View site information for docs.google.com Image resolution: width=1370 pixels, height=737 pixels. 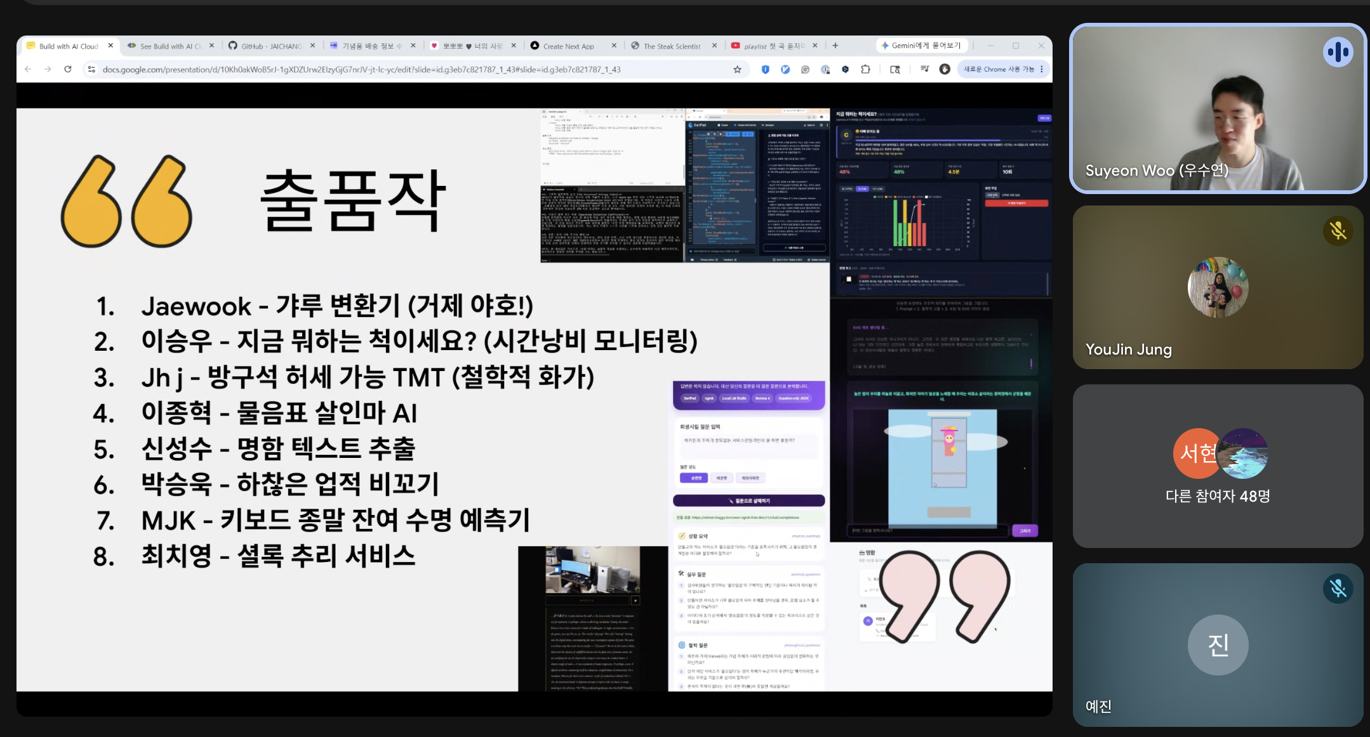coord(91,69)
